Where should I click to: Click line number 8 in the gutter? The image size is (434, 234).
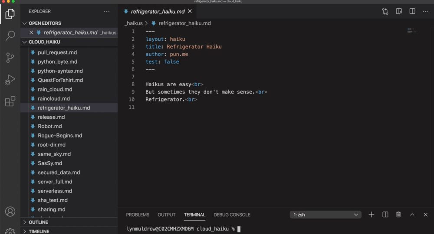133,84
